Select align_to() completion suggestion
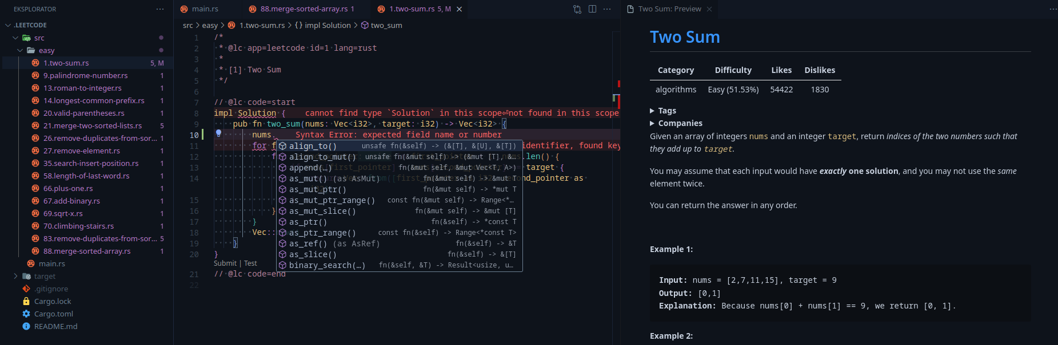This screenshot has height=345, width=1058. 400,146
